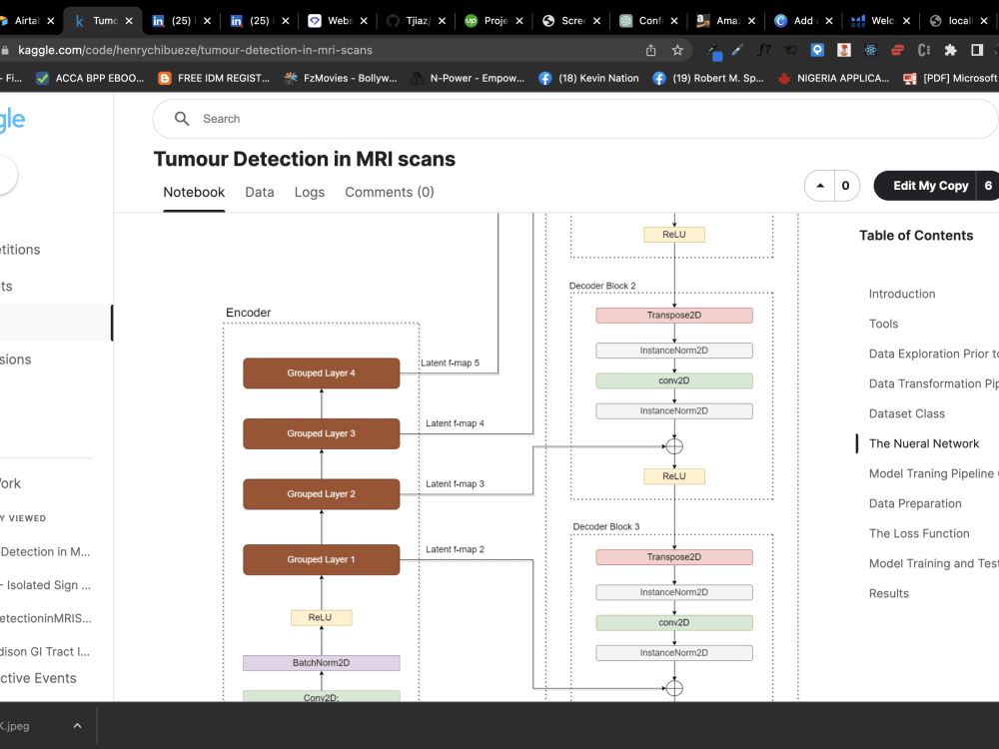999x749 pixels.
Task: Open the Logs tab
Action: tap(310, 193)
